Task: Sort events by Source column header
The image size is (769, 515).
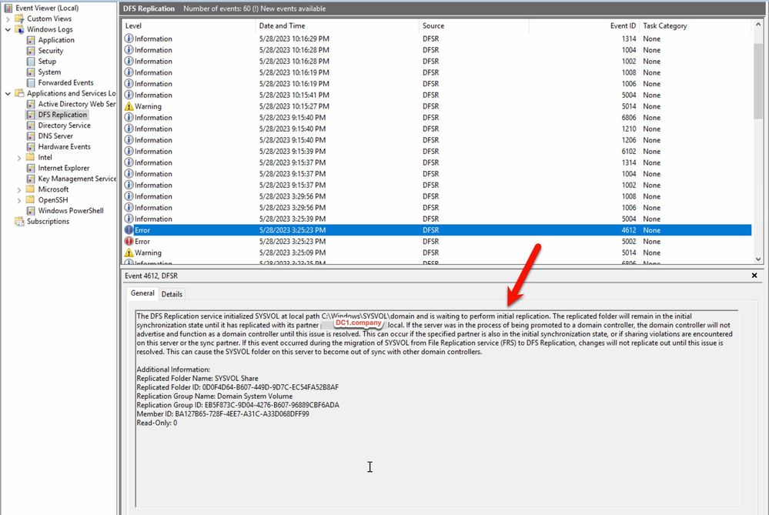Action: tap(474, 26)
